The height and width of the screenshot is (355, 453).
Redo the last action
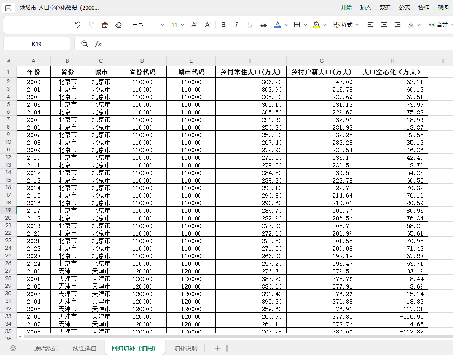(x=91, y=25)
